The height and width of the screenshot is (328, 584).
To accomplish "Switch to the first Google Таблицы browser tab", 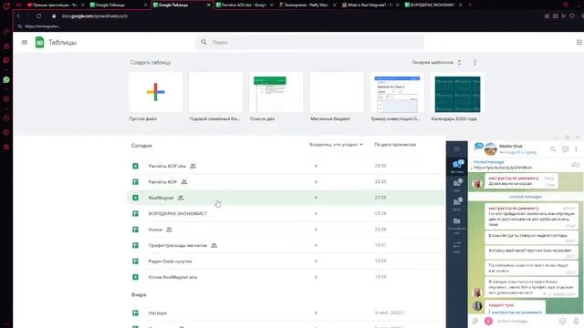I will pyautogui.click(x=119, y=5).
